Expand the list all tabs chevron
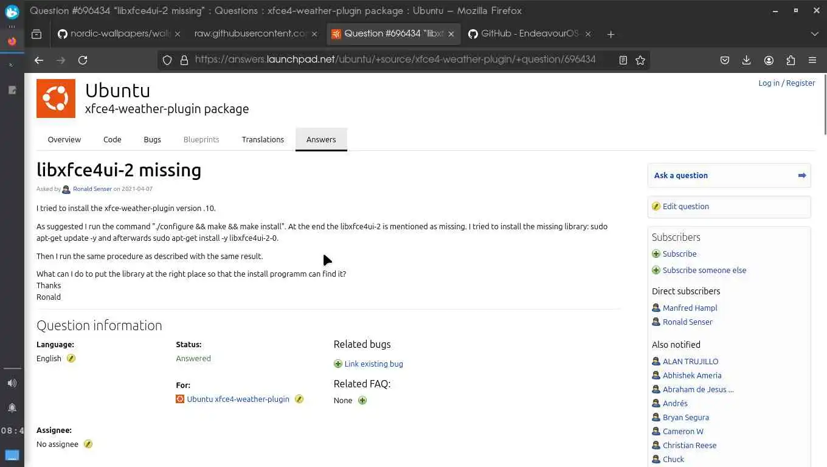The image size is (827, 467). point(815,34)
